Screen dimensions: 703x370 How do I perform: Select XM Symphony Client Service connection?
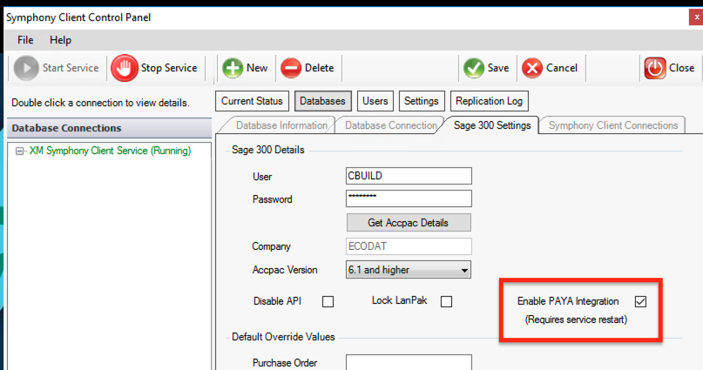coord(110,151)
